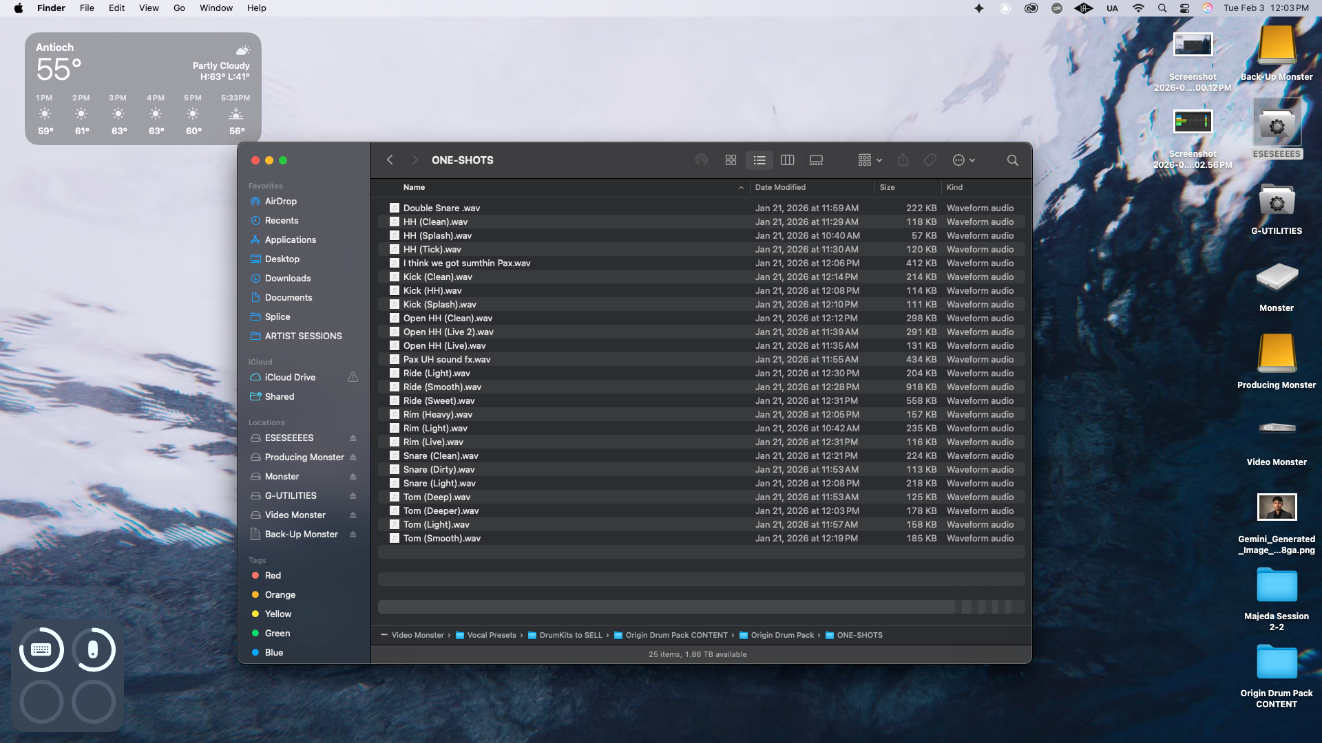Select Snare (Dirty).wav file

click(x=439, y=470)
